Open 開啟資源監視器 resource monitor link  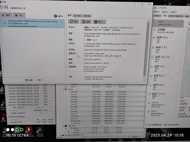[x=172, y=125]
